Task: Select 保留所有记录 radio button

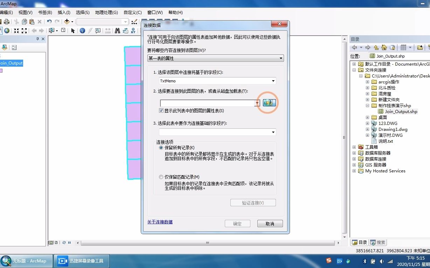Action: [161, 148]
